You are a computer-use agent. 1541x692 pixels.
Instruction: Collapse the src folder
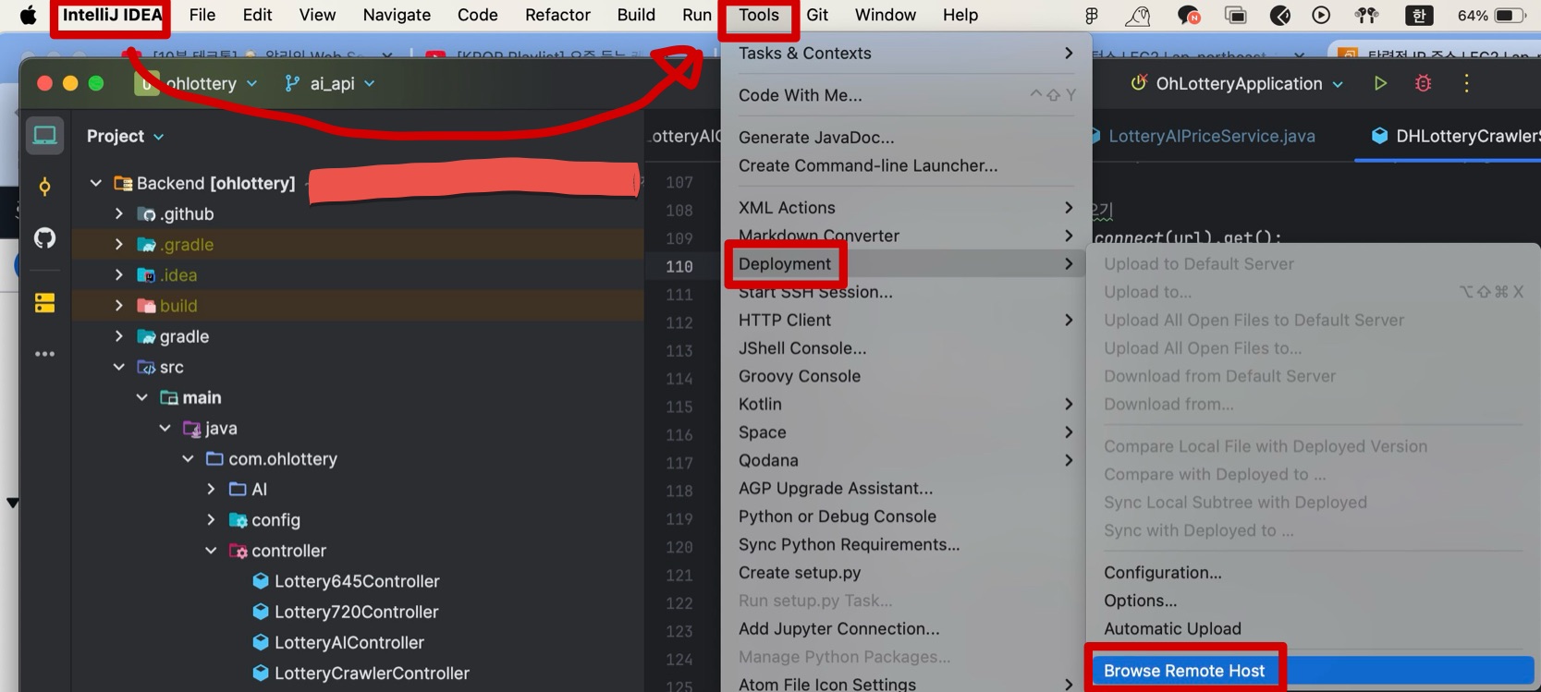118,367
